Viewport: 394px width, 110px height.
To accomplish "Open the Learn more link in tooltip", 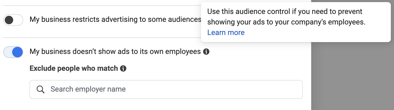I will 226,32.
